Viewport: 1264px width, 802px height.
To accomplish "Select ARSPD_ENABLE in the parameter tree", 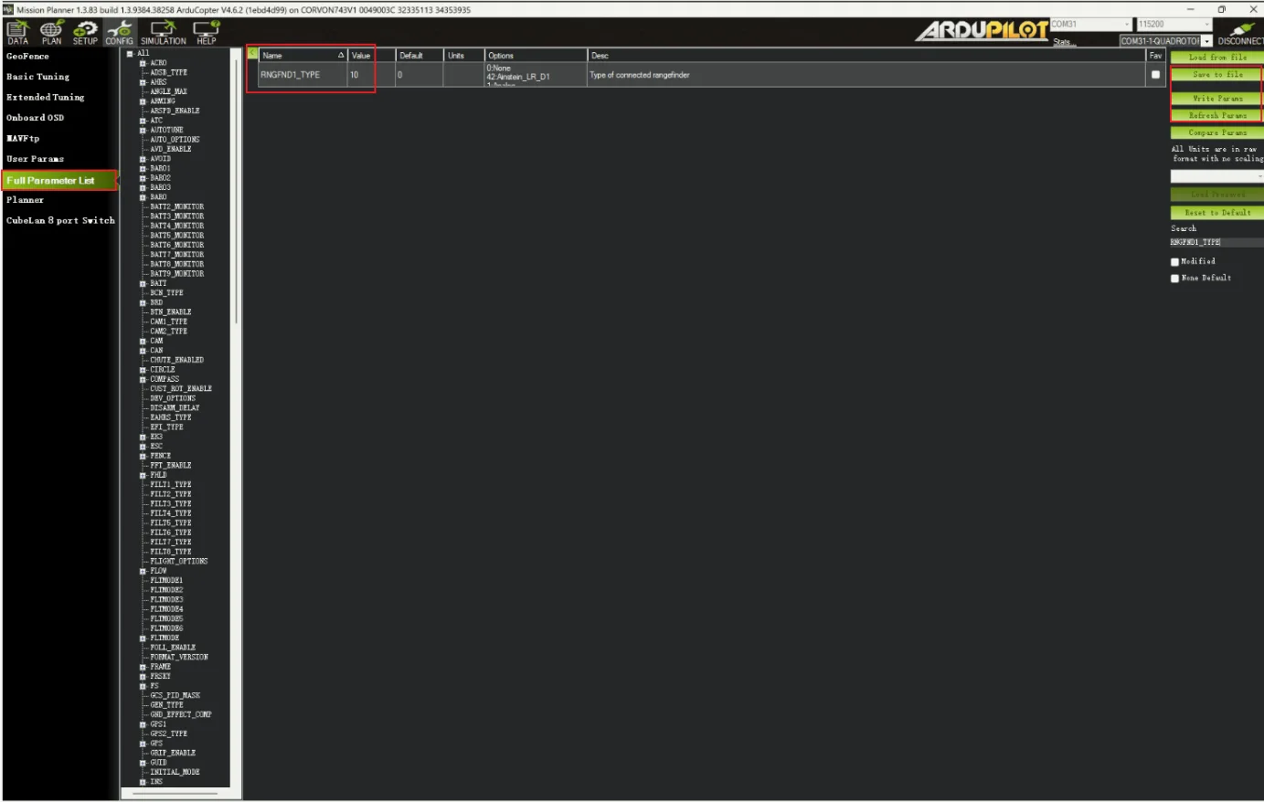I will click(175, 111).
